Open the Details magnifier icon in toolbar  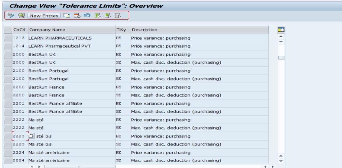tap(21, 16)
